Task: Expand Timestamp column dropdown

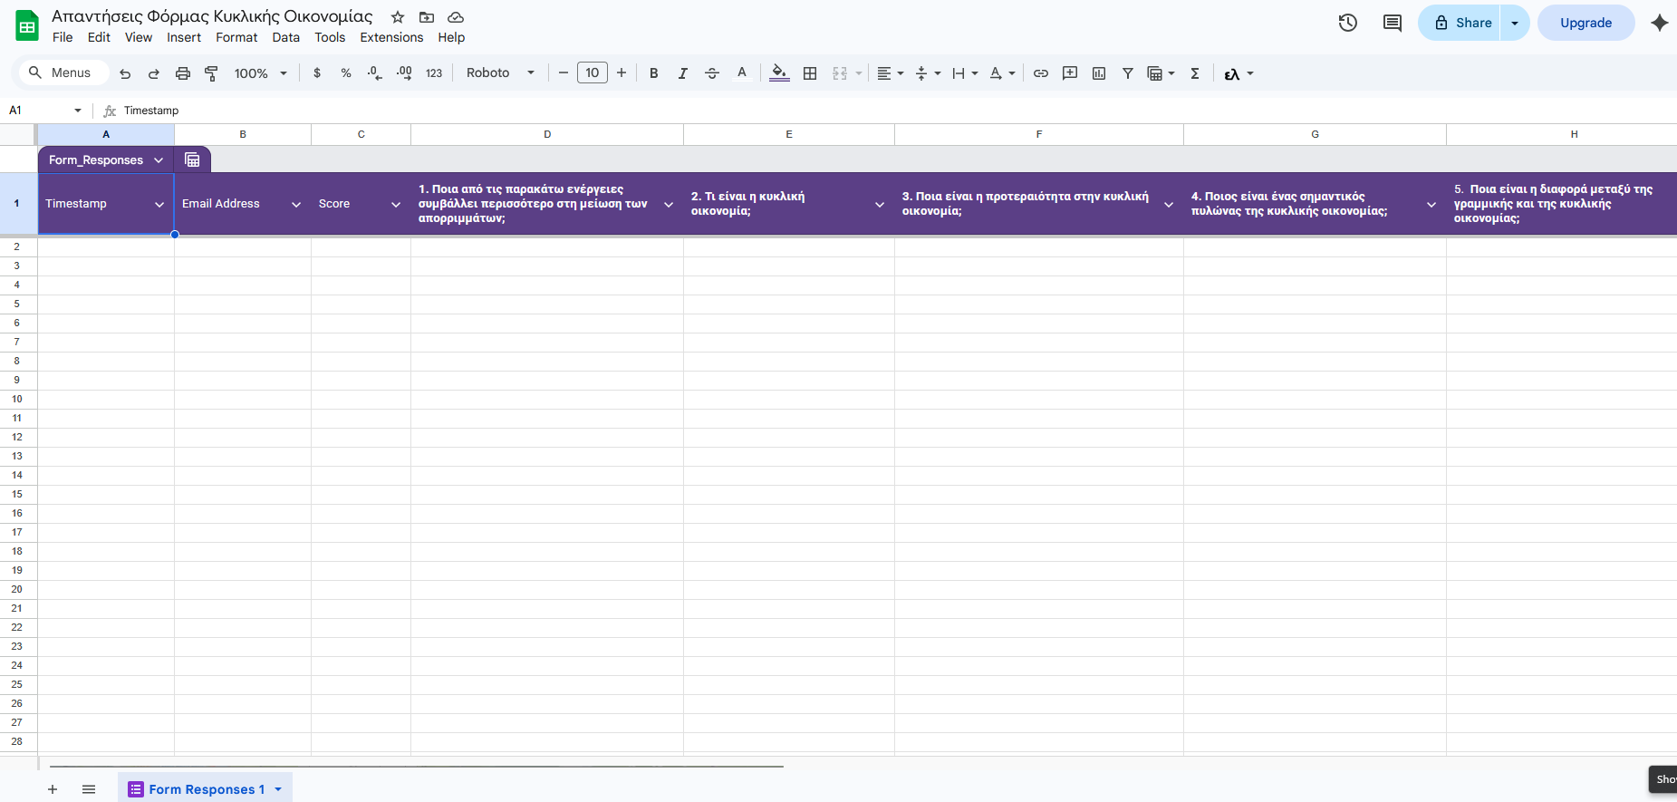Action: [x=159, y=205]
